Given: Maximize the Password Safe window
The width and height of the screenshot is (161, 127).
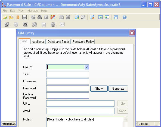Looking at the screenshot, I should tap(150, 5).
